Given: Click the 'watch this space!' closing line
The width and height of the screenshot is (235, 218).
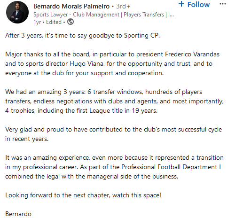Looking at the screenshot, I should click(83, 195).
